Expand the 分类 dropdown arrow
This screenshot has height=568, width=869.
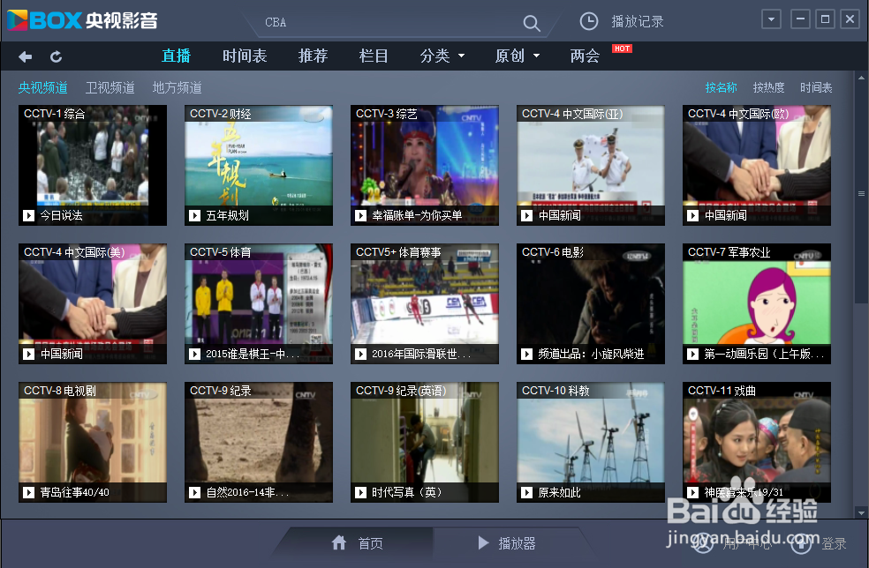coord(461,56)
